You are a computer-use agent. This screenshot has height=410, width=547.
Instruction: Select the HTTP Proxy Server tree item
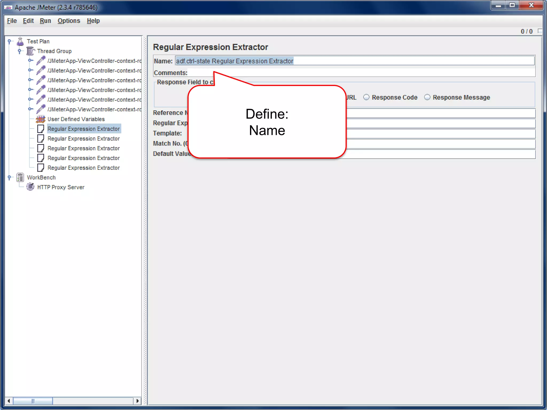[61, 187]
